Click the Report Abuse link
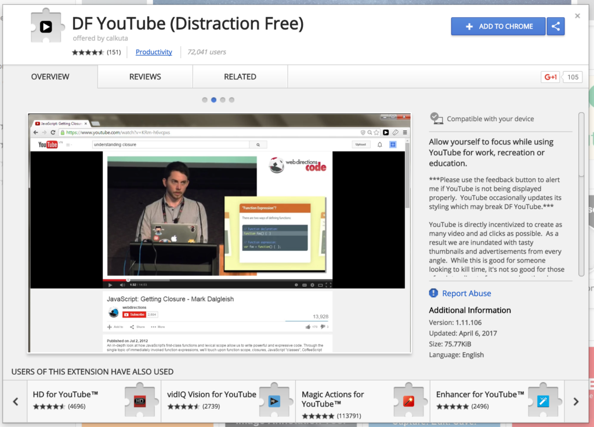 pos(466,293)
